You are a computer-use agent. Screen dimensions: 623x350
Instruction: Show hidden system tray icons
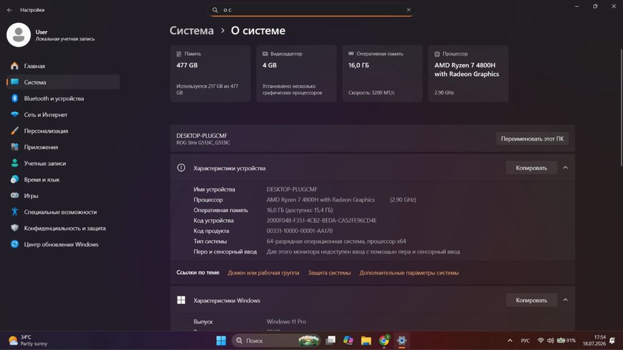pyautogui.click(x=510, y=341)
